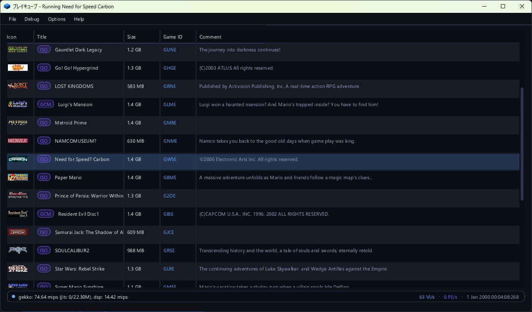Click the Luigi's Mansion banner icon

point(18,104)
